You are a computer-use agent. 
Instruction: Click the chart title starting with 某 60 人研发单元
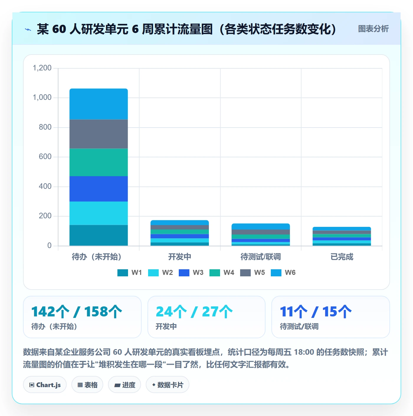click(x=186, y=29)
